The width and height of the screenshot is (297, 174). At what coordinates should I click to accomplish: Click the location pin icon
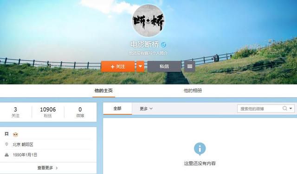pos(6,144)
